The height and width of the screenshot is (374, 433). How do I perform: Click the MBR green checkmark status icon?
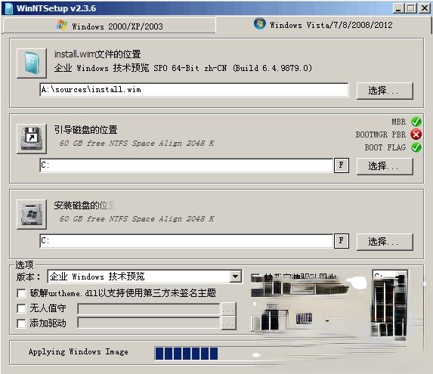(x=416, y=122)
